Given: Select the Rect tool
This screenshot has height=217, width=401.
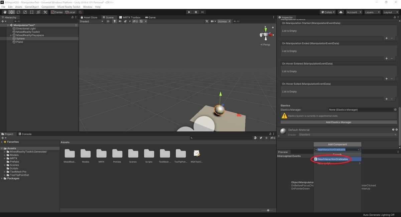Looking at the screenshot, I should coord(32,12).
